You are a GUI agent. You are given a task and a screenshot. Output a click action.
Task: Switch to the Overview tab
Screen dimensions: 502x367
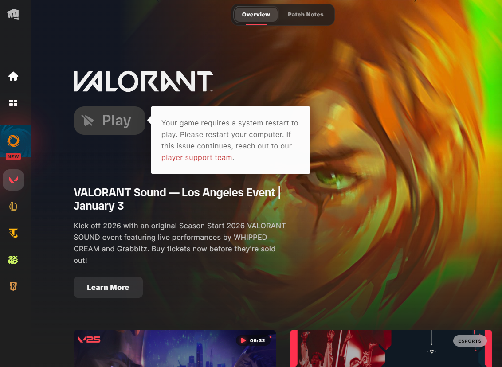coord(256,15)
